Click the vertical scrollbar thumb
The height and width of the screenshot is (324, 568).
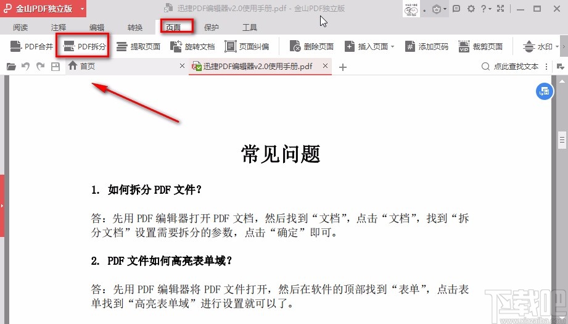coord(562,139)
